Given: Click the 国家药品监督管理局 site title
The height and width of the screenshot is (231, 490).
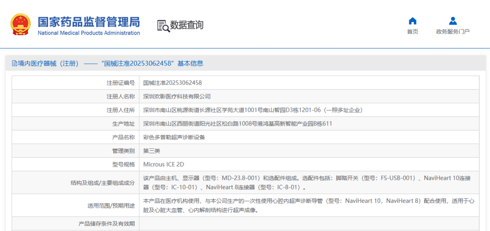Looking at the screenshot, I should (88, 22).
